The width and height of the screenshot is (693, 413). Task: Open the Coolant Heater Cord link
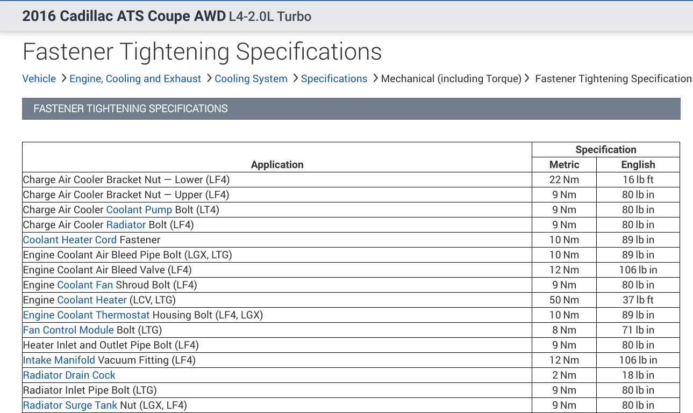[69, 240]
